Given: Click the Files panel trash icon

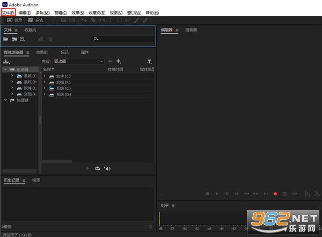Looking at the screenshot, I should click(x=51, y=39).
